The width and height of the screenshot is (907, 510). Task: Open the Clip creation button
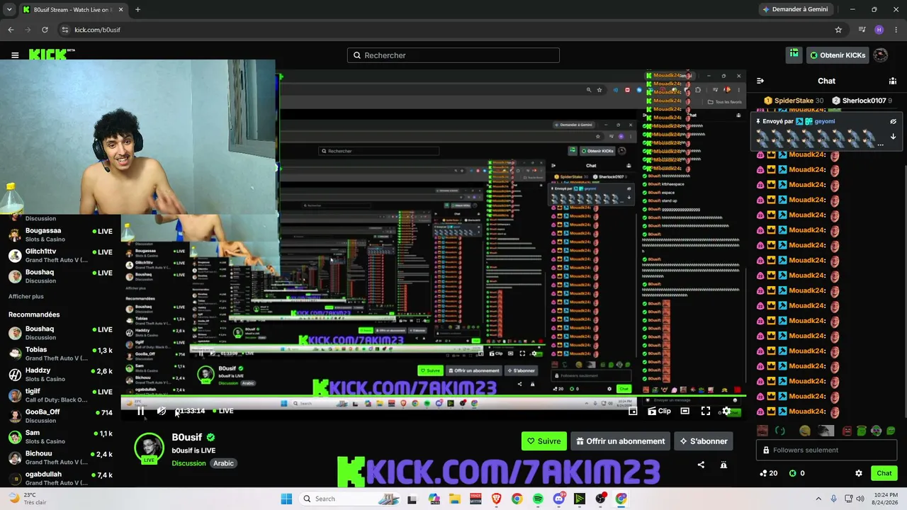659,411
